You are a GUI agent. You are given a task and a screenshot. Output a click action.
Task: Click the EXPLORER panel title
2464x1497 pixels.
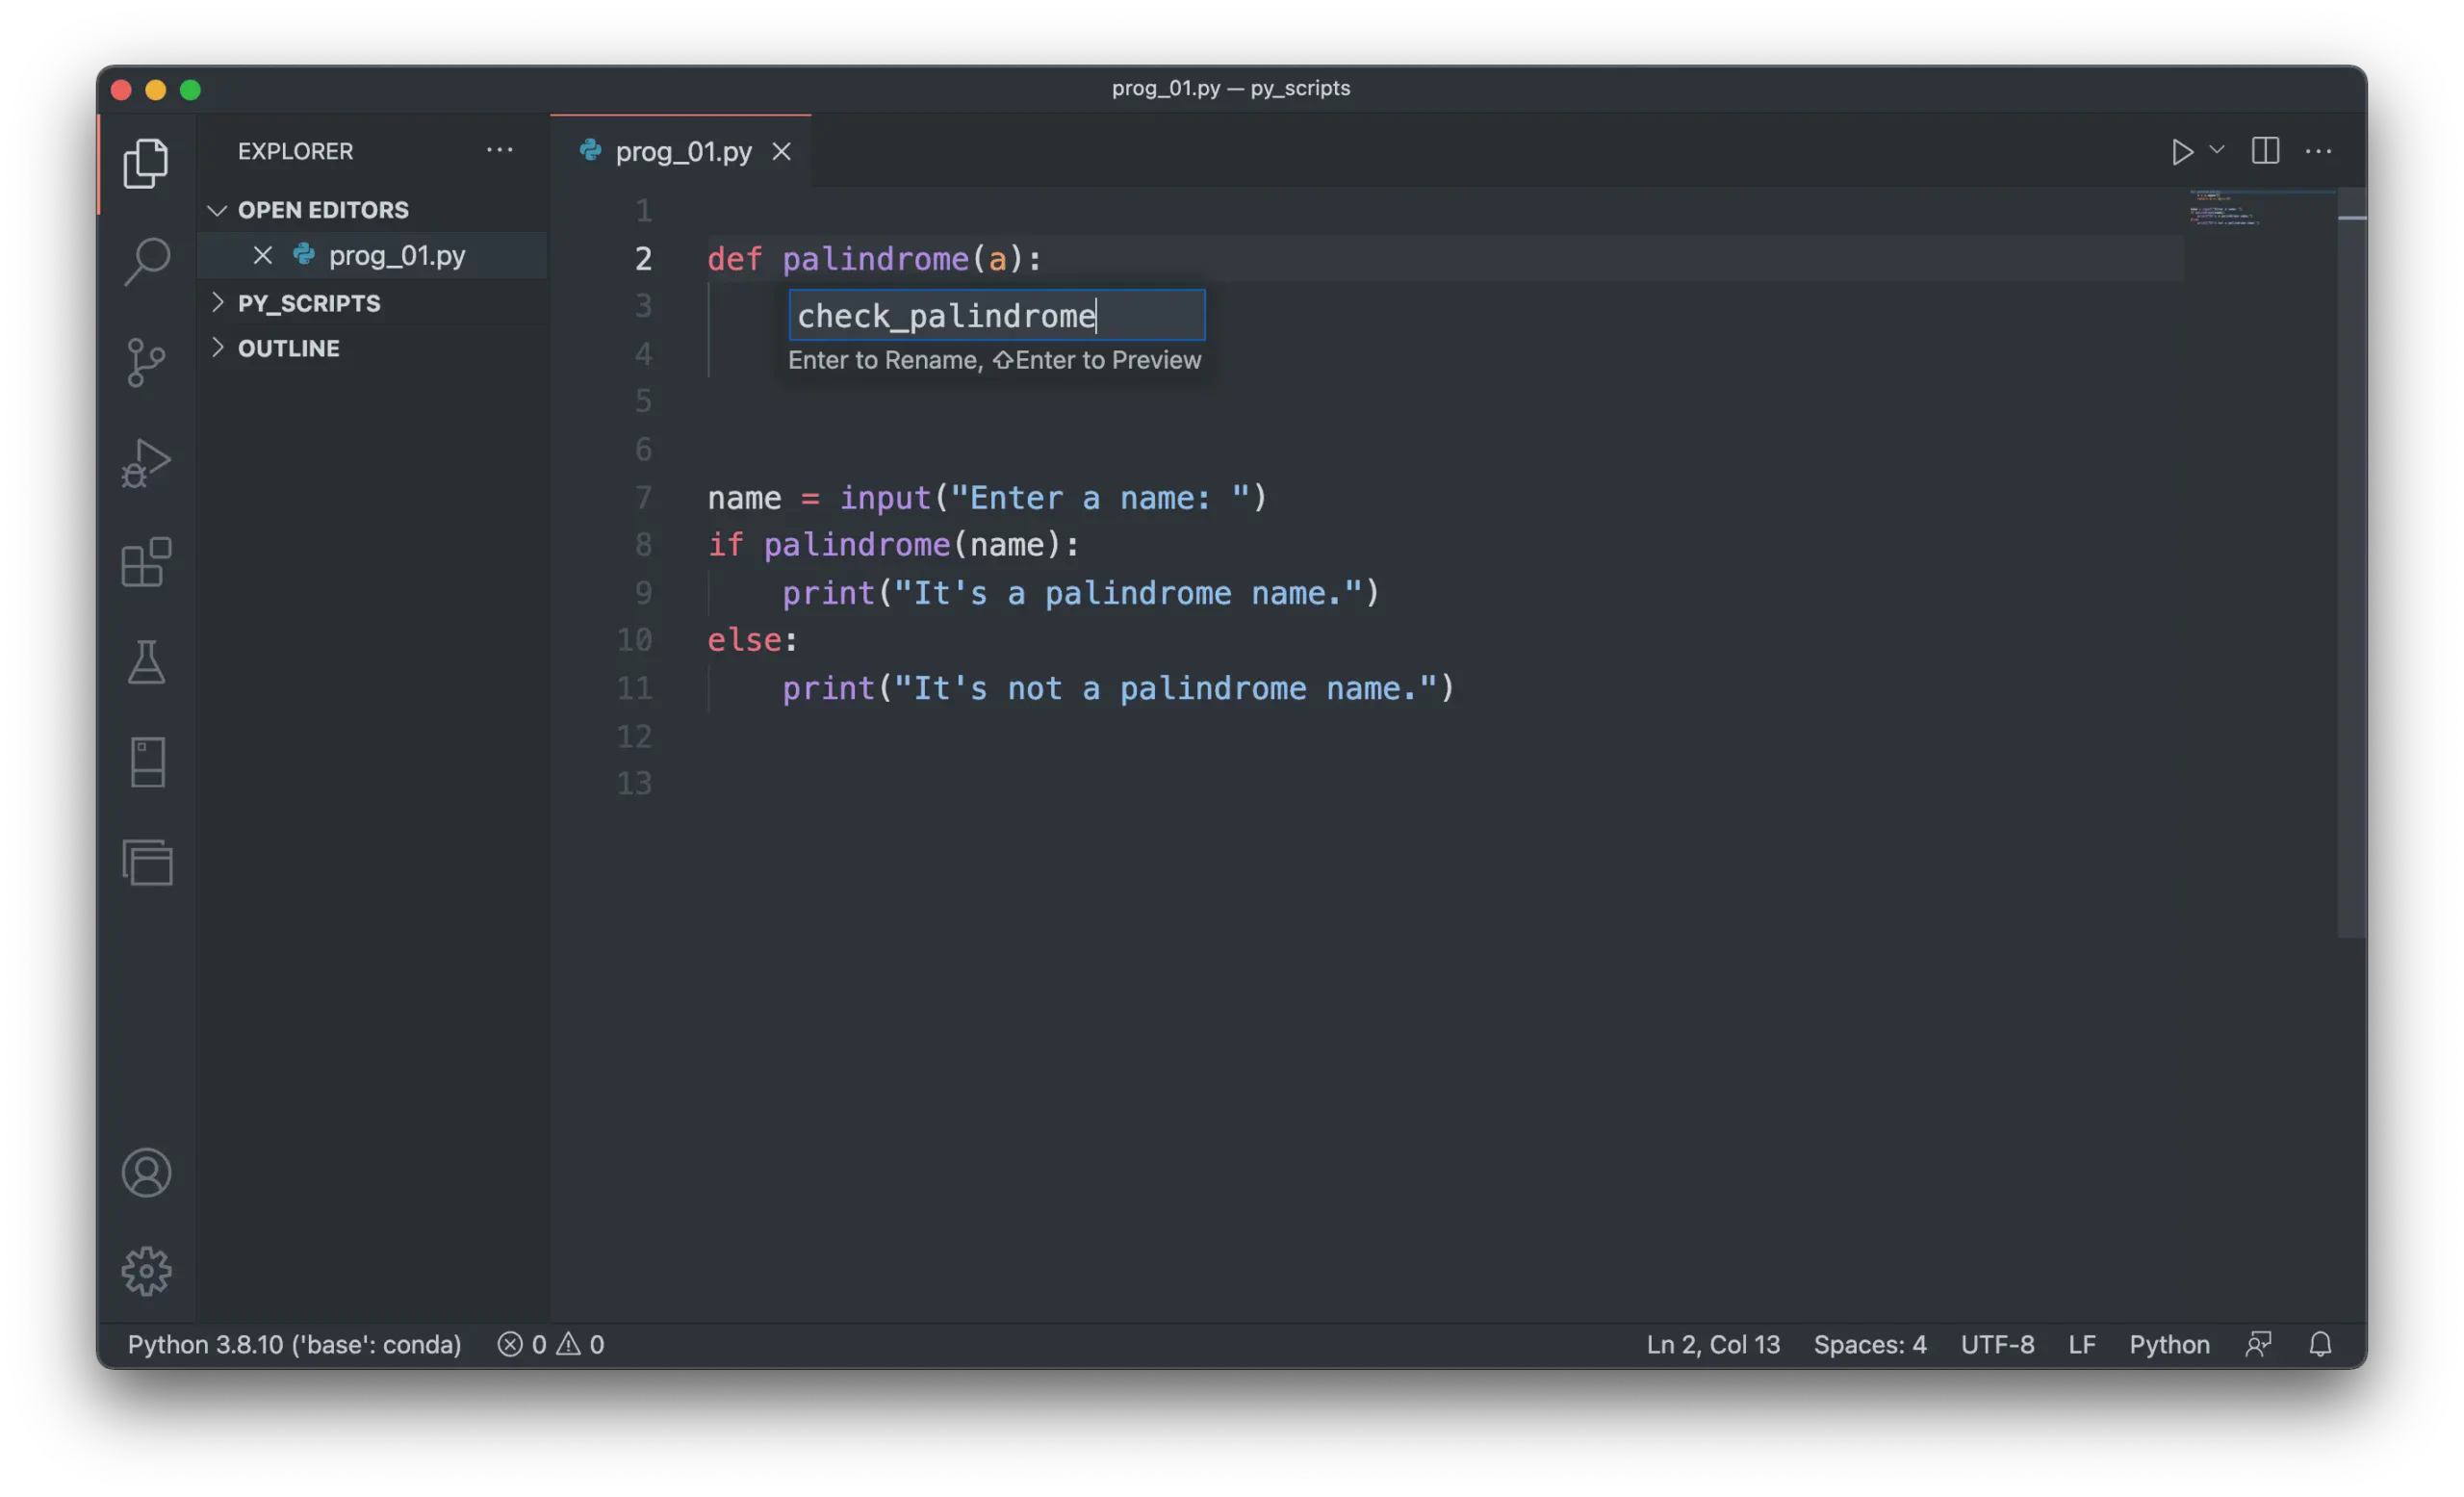(x=295, y=151)
